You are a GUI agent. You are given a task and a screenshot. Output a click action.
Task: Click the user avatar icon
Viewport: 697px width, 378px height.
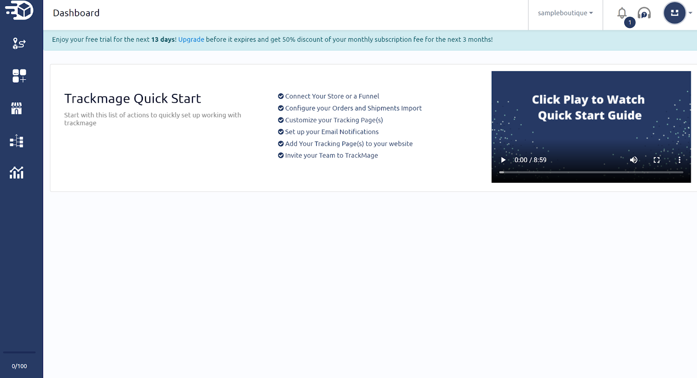pyautogui.click(x=675, y=13)
